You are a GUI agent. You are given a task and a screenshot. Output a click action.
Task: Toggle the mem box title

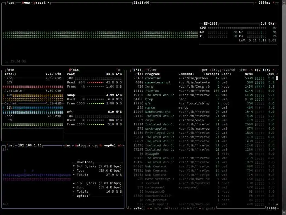11,70
